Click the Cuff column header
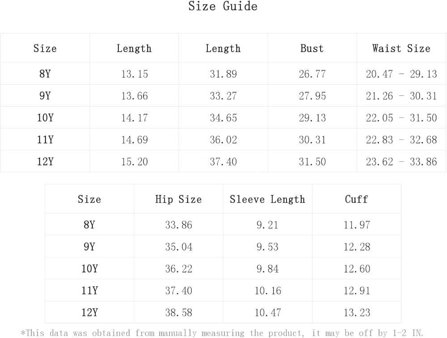This screenshot has width=447, height=338. point(356,199)
